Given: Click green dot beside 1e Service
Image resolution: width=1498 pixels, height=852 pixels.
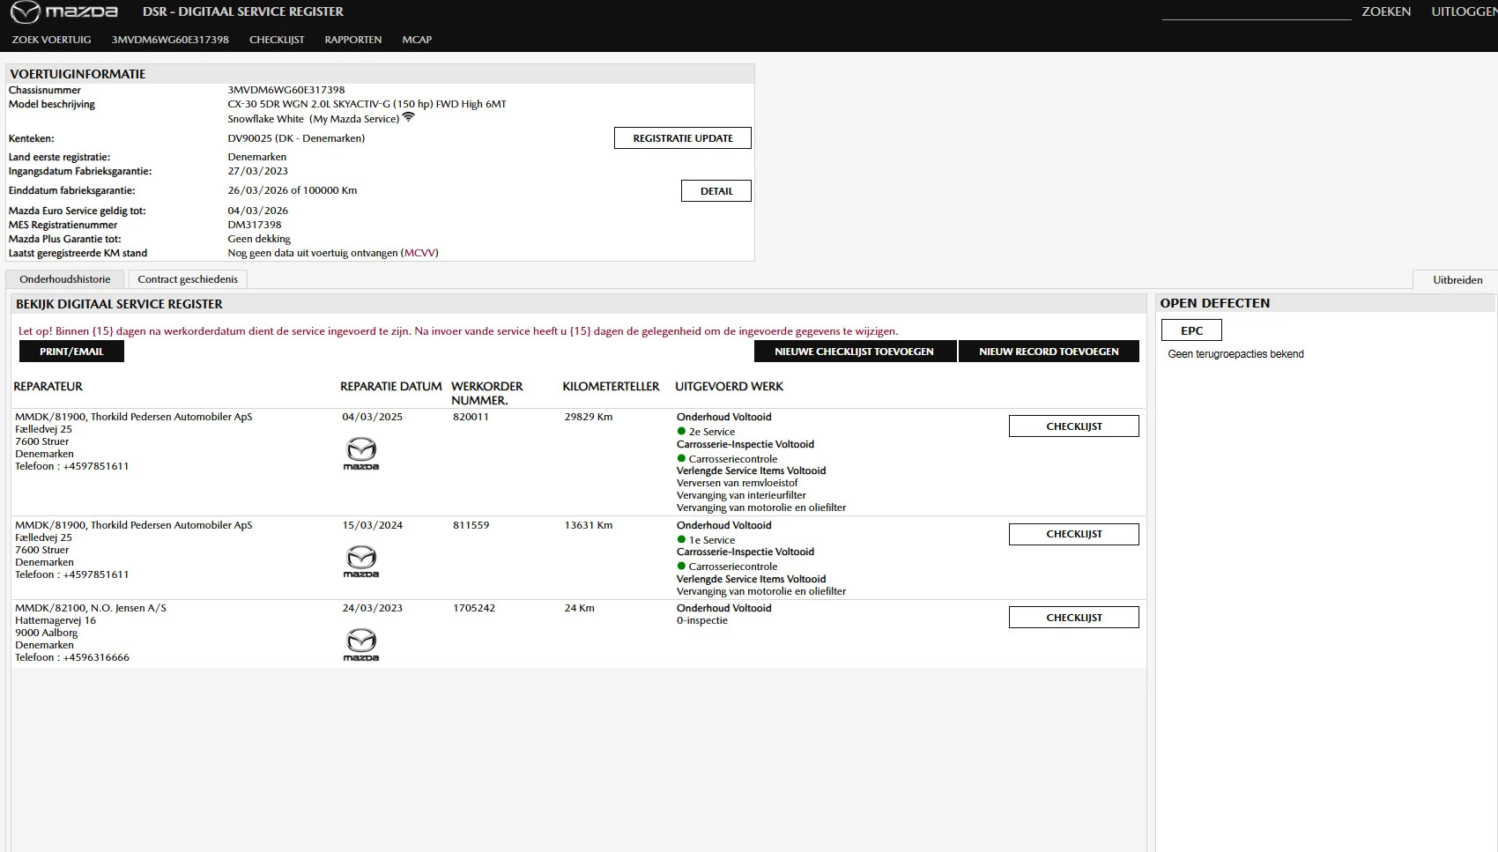Looking at the screenshot, I should click(681, 540).
